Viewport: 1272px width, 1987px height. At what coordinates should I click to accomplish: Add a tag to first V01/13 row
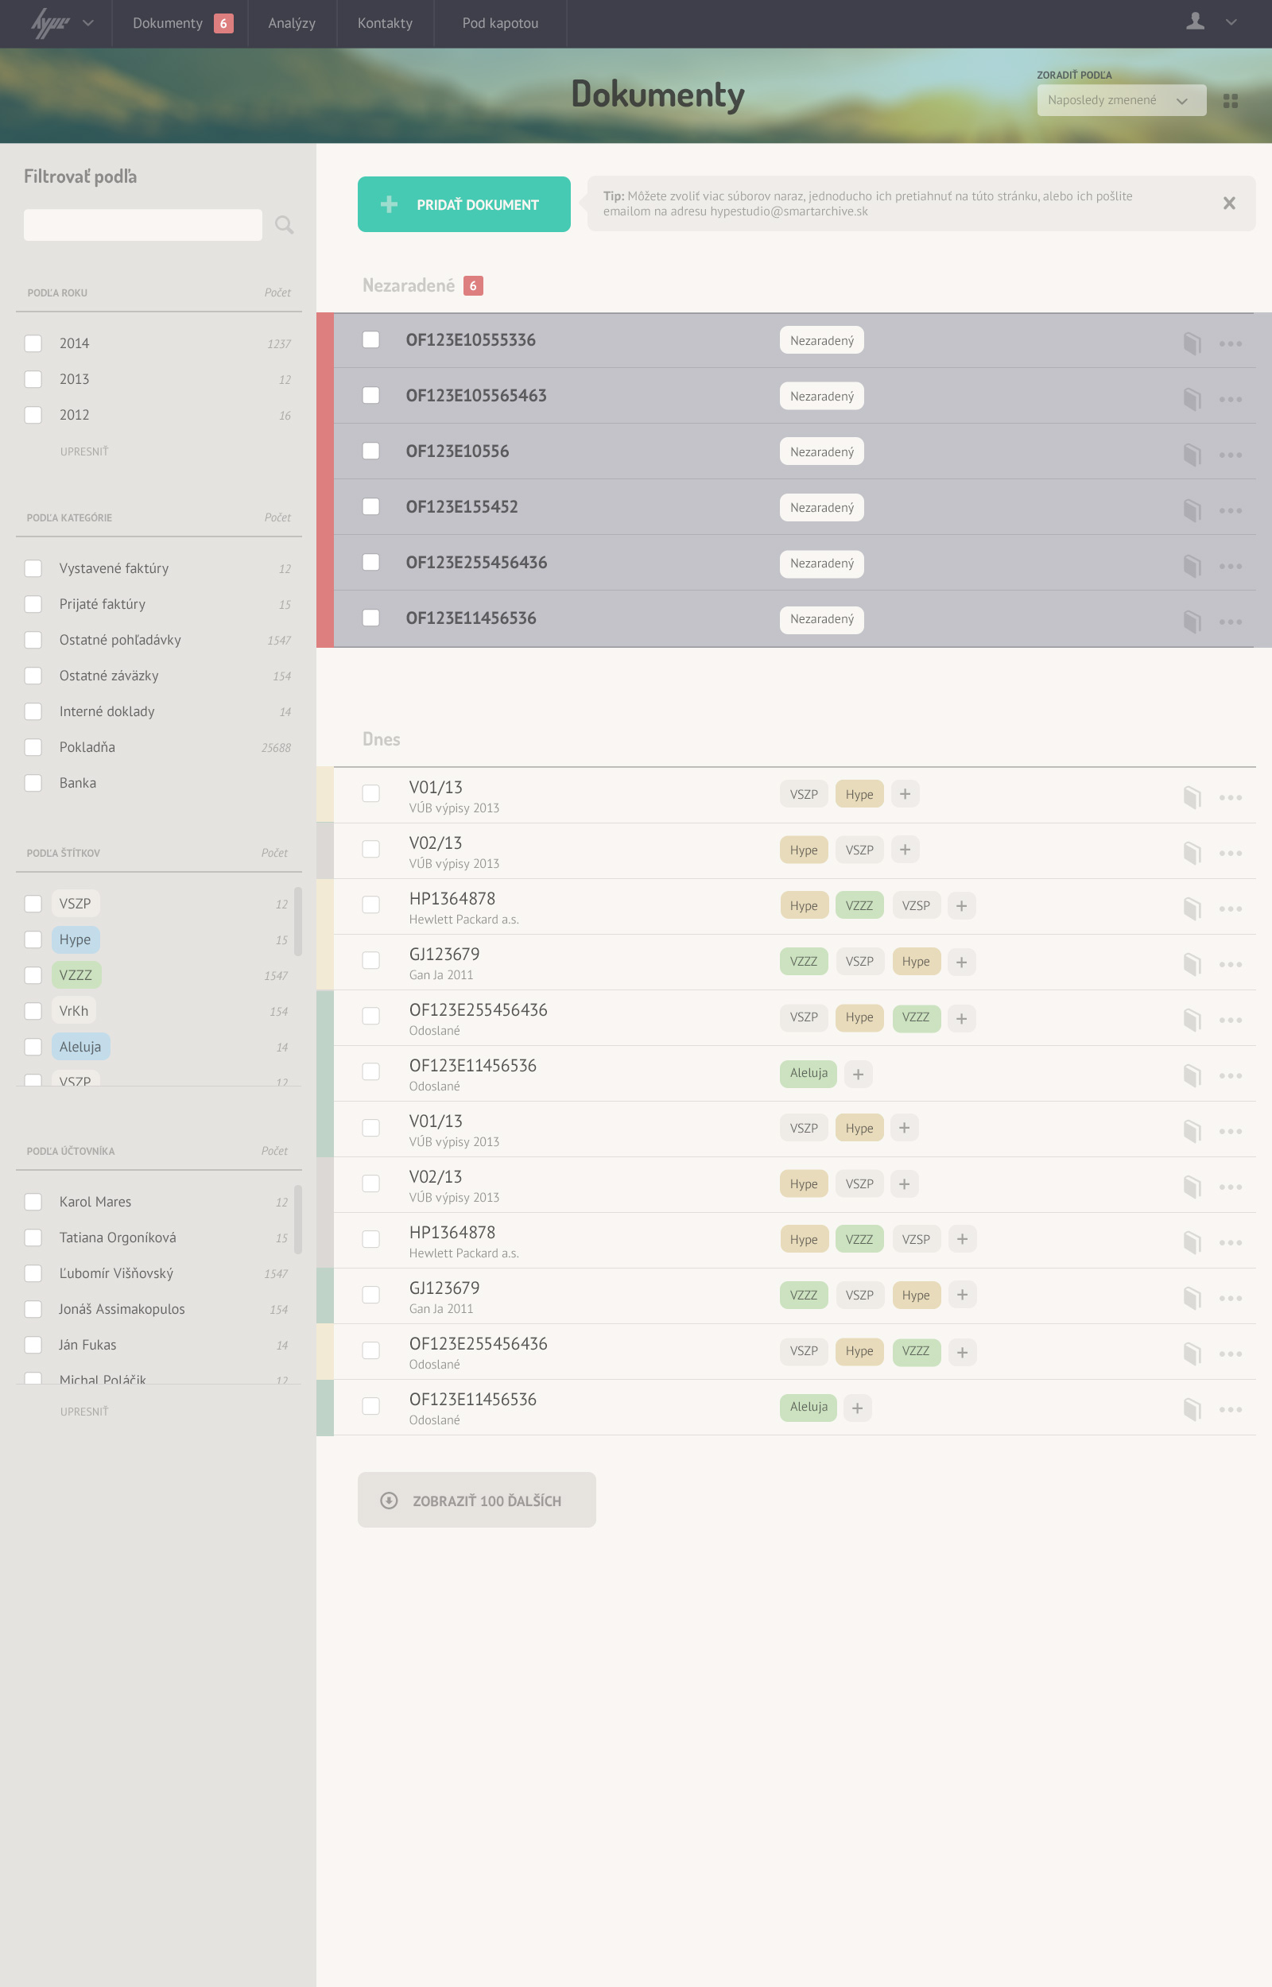pos(905,794)
